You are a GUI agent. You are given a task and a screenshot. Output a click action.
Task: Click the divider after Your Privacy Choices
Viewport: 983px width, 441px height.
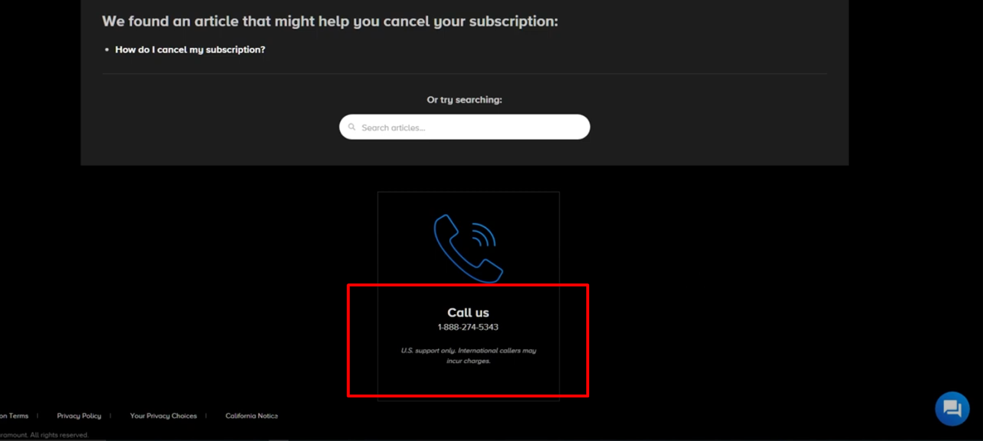(206, 416)
